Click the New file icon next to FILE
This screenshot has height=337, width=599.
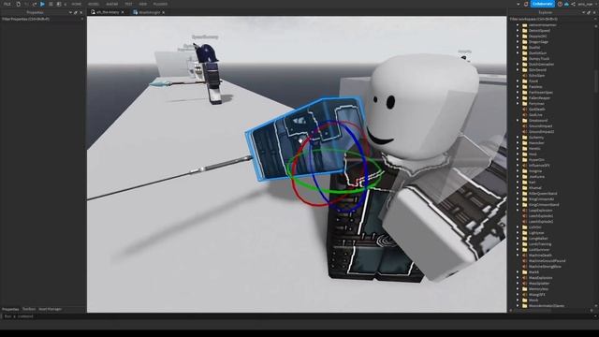[x=18, y=4]
